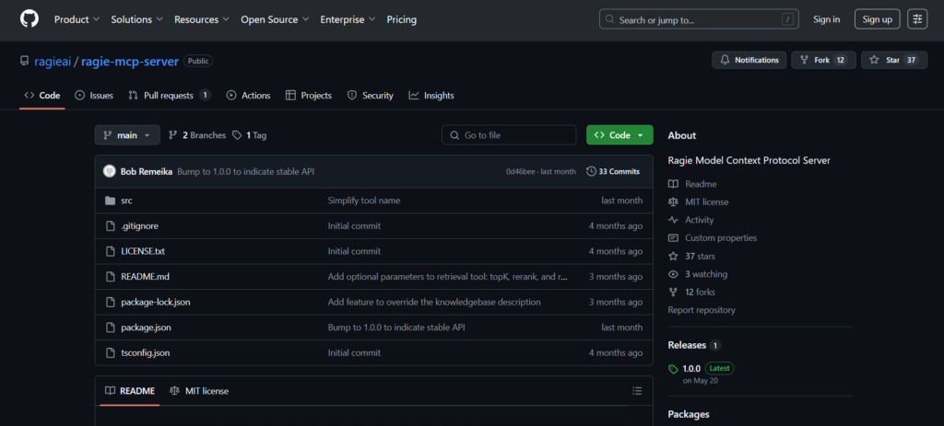Viewport: 944px width, 426px height.
Task: Open the green Code dropdown button
Action: point(619,135)
